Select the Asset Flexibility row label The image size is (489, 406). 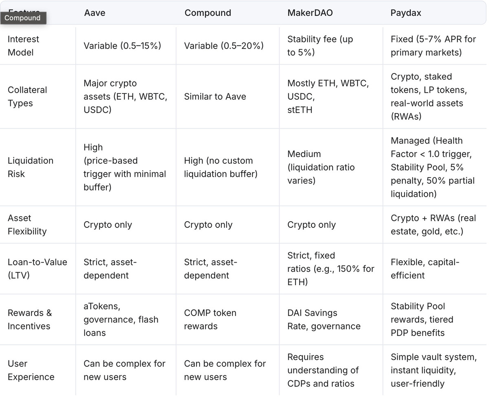pyautogui.click(x=27, y=225)
